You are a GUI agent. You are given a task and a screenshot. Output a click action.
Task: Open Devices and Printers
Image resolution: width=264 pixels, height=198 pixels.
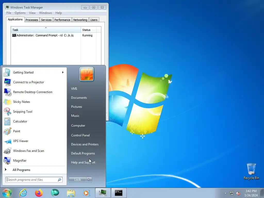85,144
